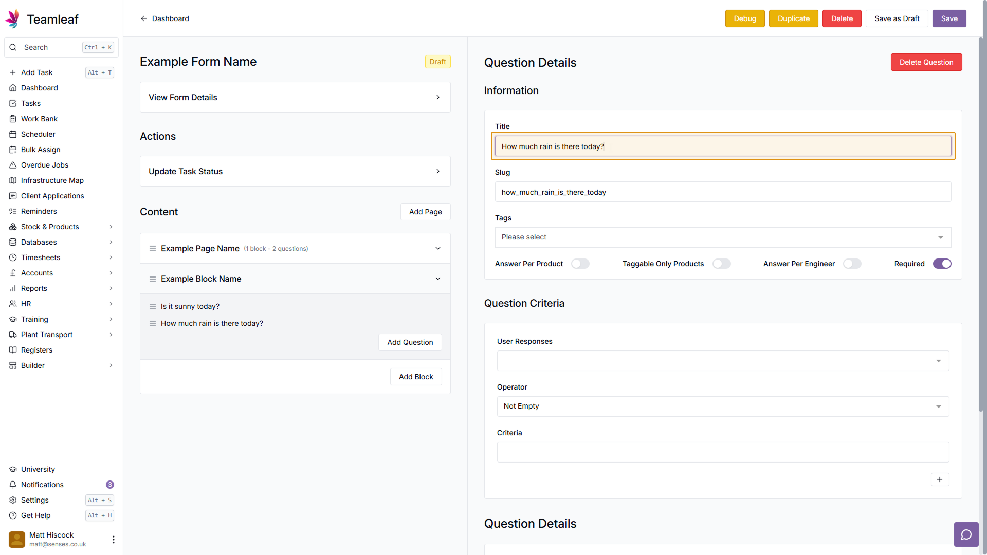
Task: Open the Scheduler sidebar menu item
Action: pyautogui.click(x=38, y=134)
